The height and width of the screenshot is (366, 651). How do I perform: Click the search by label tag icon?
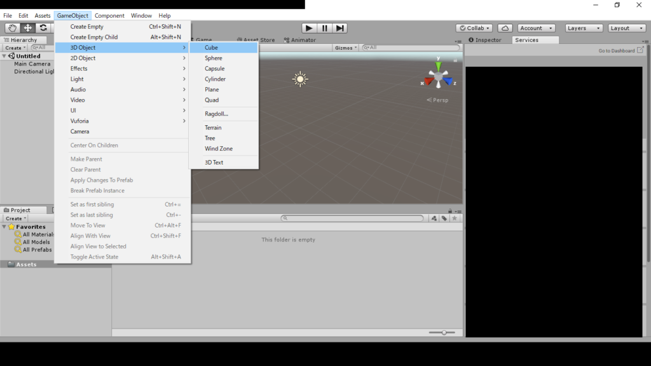pyautogui.click(x=444, y=218)
